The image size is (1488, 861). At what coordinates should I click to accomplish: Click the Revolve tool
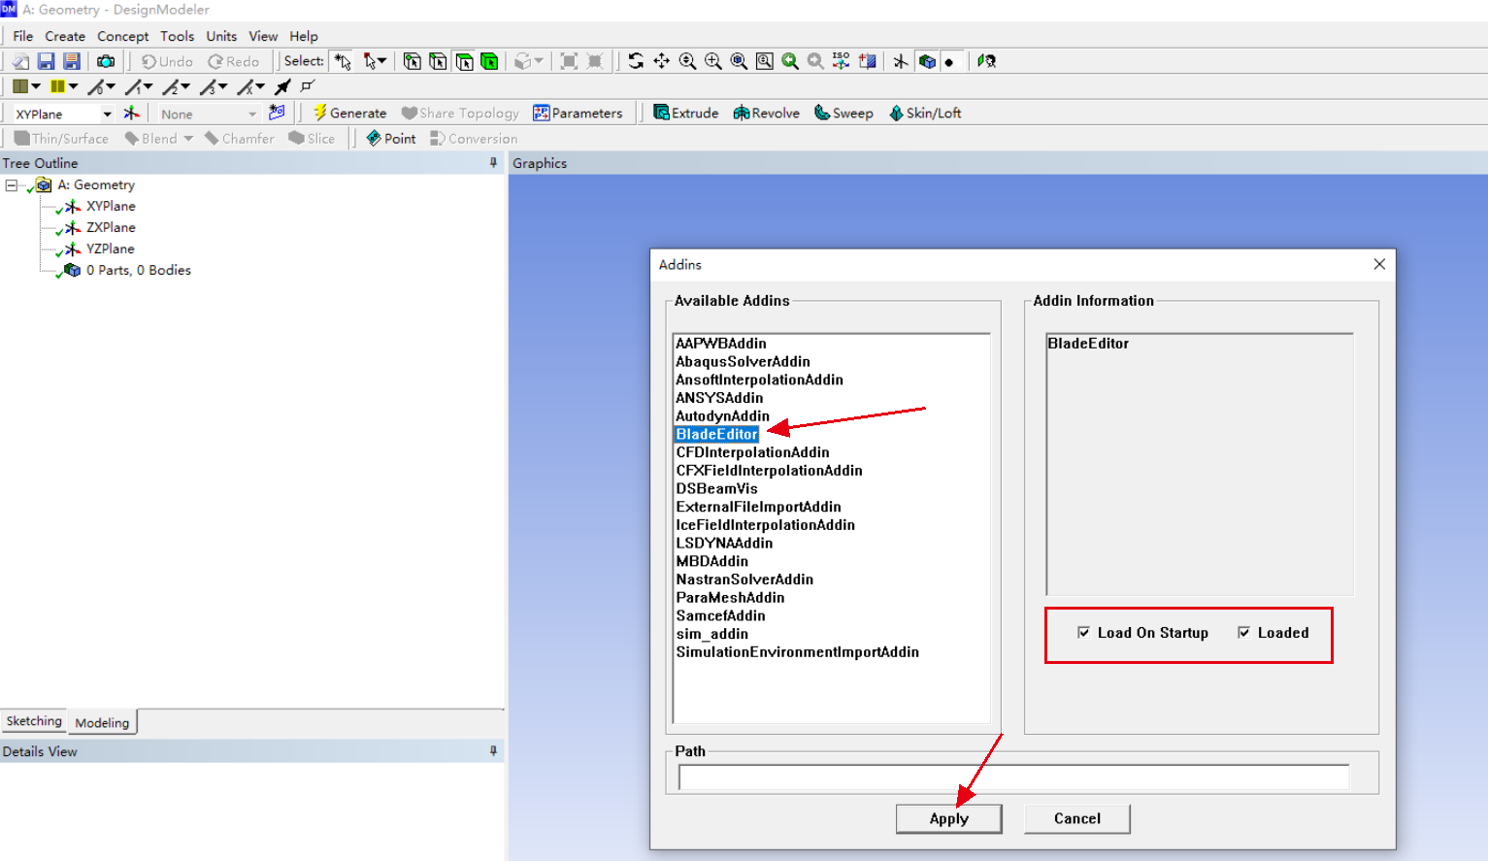click(767, 113)
